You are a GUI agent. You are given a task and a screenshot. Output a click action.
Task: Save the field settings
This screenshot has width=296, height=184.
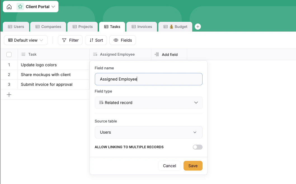[193, 166]
